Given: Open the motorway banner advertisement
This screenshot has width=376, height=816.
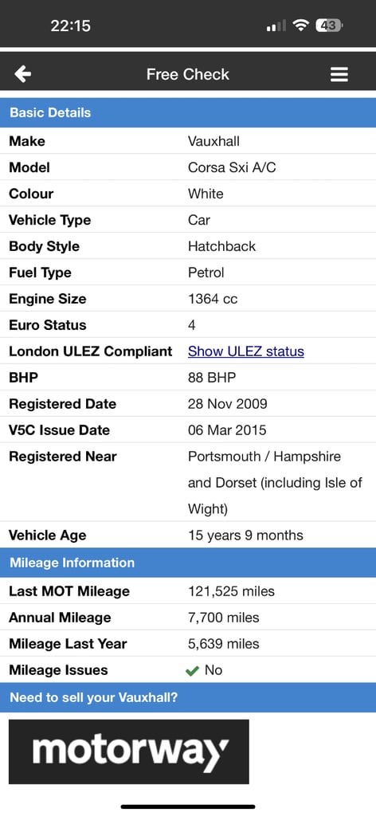Looking at the screenshot, I should pos(129,751).
